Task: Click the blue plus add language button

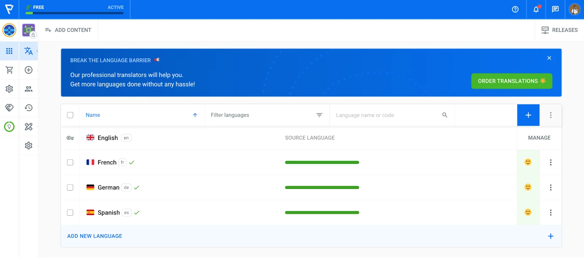Action: click(528, 115)
